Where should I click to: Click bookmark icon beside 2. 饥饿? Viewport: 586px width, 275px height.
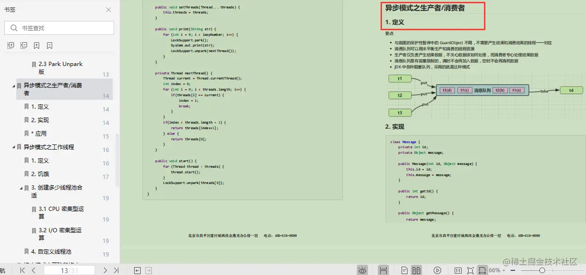click(x=27, y=174)
